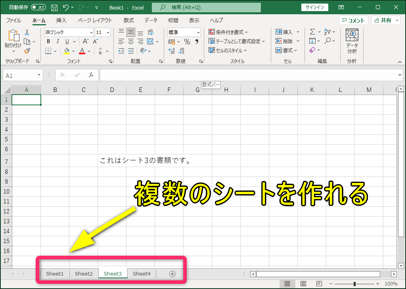Open the Insert ribbon tab
Image resolution: width=406 pixels, height=289 pixels.
click(x=61, y=21)
